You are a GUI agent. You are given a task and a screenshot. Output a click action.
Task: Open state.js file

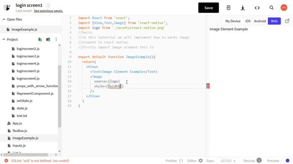(22, 108)
